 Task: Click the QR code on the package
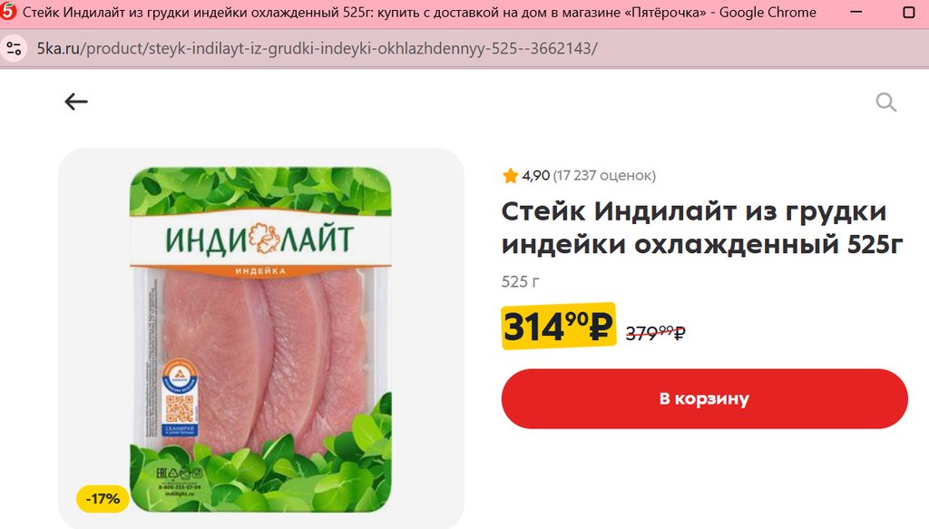pos(180,408)
